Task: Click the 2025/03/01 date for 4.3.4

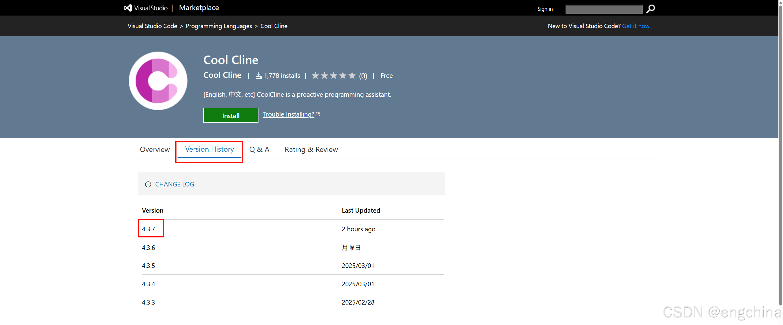Action: [358, 284]
